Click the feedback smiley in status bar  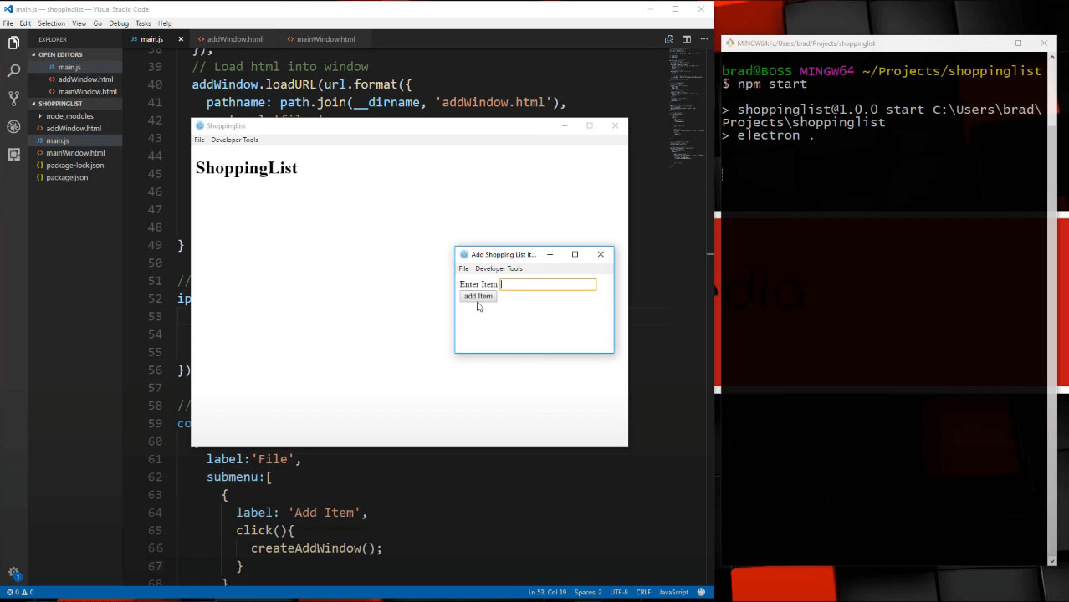pyautogui.click(x=701, y=592)
